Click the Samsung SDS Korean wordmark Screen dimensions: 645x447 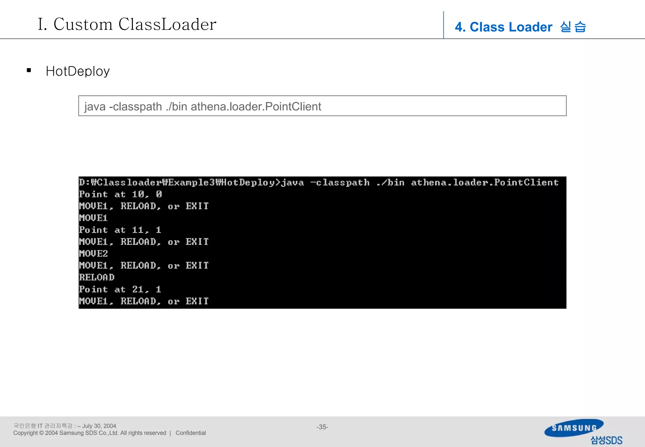[606, 440]
